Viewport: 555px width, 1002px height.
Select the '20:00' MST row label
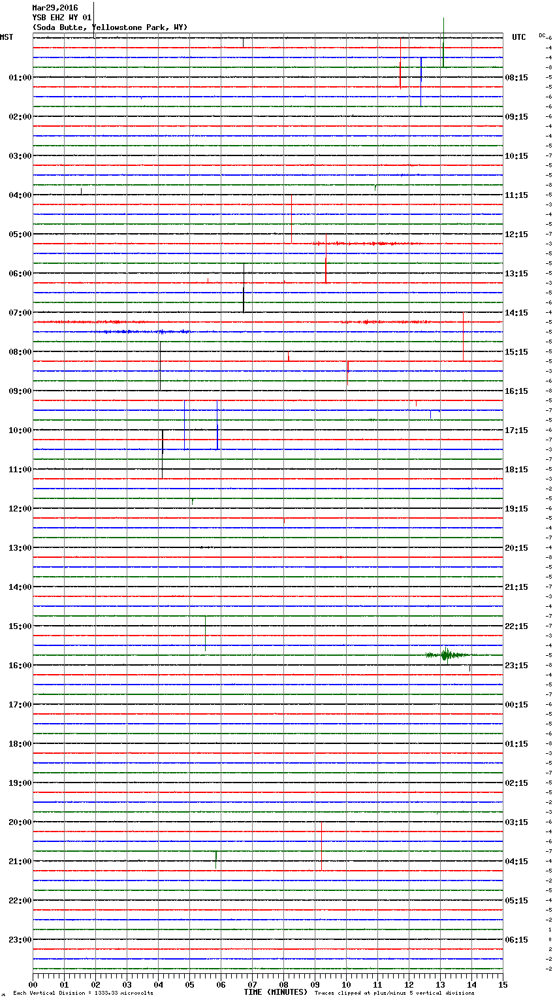click(x=20, y=822)
